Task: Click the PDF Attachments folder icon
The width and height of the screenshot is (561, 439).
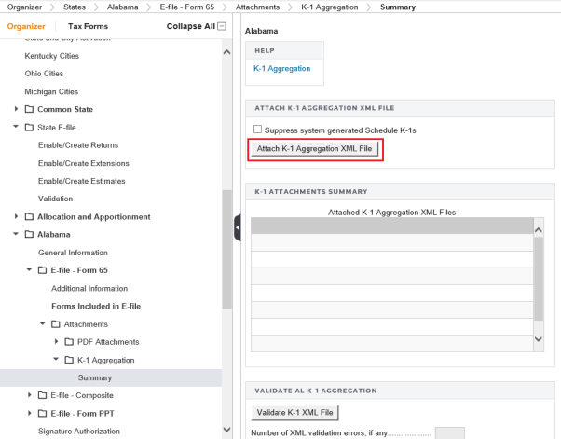Action: coord(69,342)
